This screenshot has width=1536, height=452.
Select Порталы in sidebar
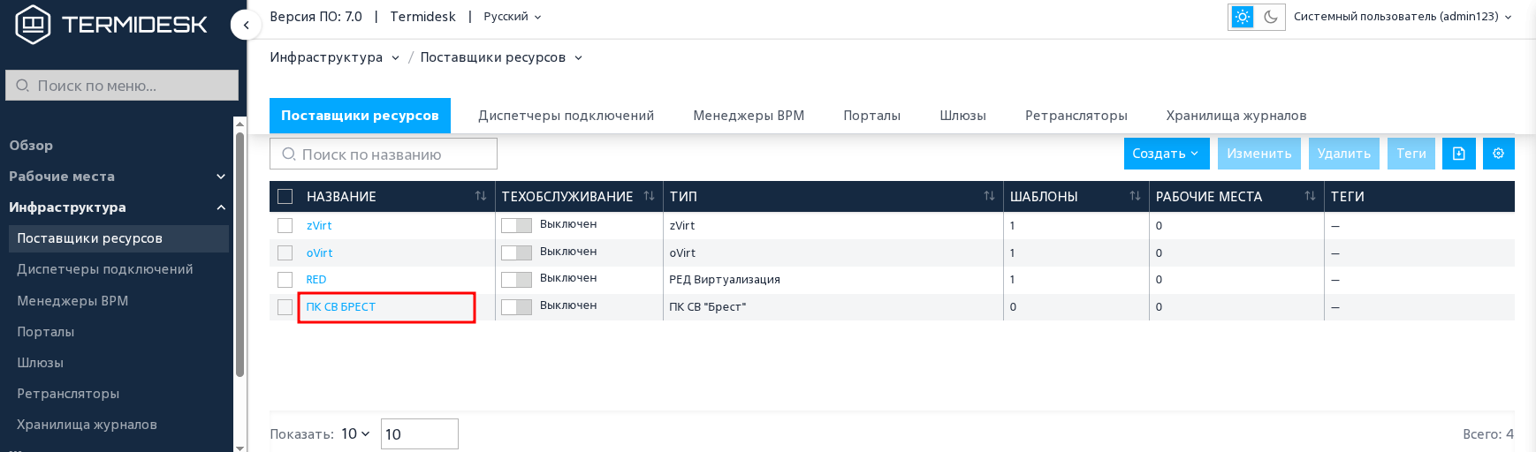(x=46, y=332)
